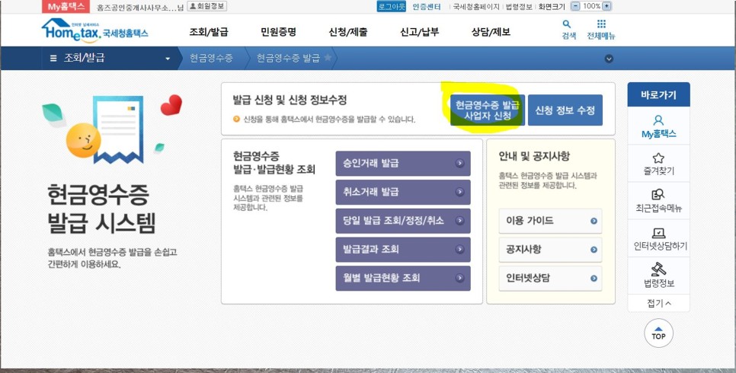Click the 화면크기 100% value

(591, 6)
